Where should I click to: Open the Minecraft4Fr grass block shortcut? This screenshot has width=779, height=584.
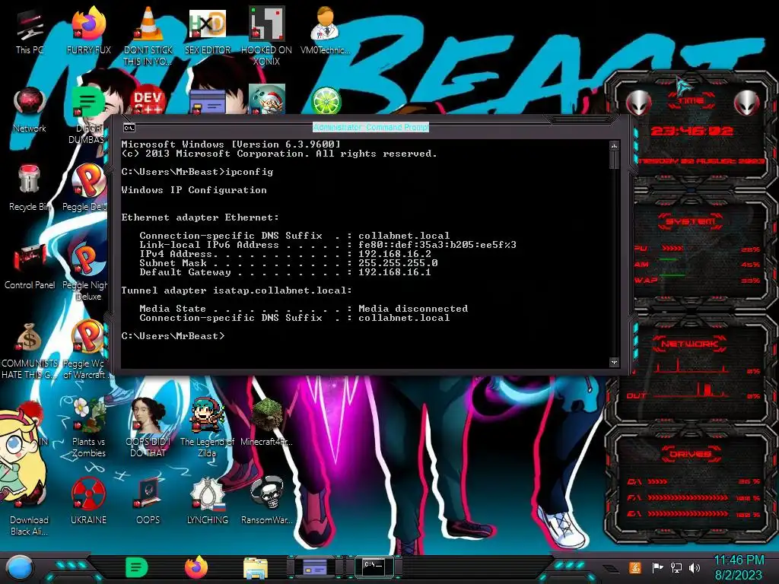click(x=267, y=422)
